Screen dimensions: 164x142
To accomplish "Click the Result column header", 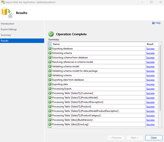I will pyautogui.click(x=150, y=44).
